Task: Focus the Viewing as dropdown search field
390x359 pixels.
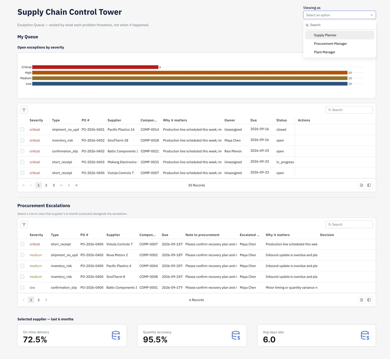Action: [340, 25]
